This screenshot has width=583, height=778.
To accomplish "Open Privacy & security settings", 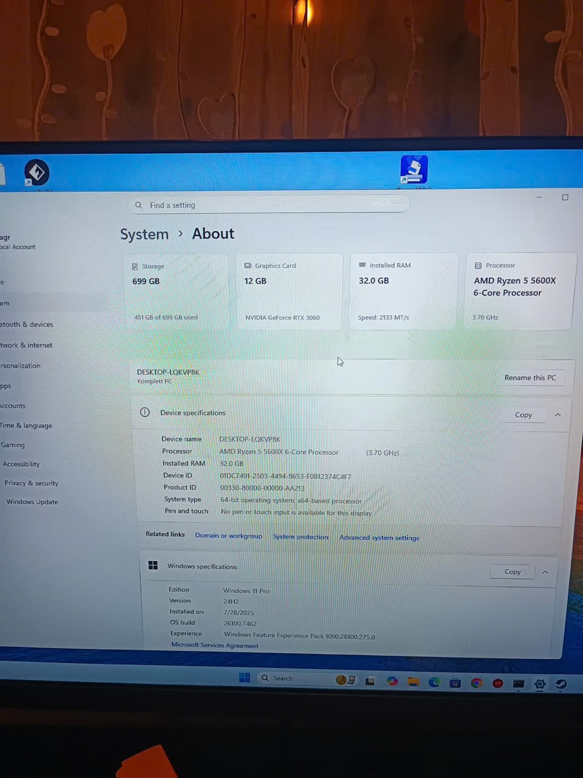I will click(31, 483).
